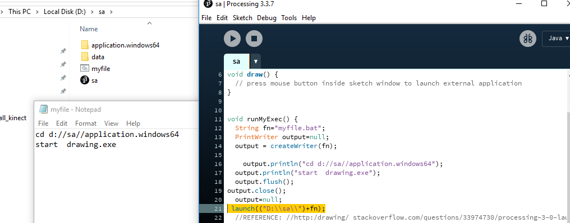The height and width of the screenshot is (223, 570).
Task: Maximize the Processing window
Action: coord(544,3)
